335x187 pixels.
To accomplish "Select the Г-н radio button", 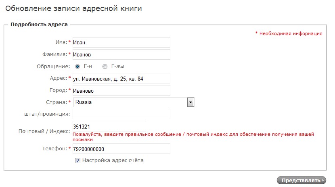I will coord(78,66).
